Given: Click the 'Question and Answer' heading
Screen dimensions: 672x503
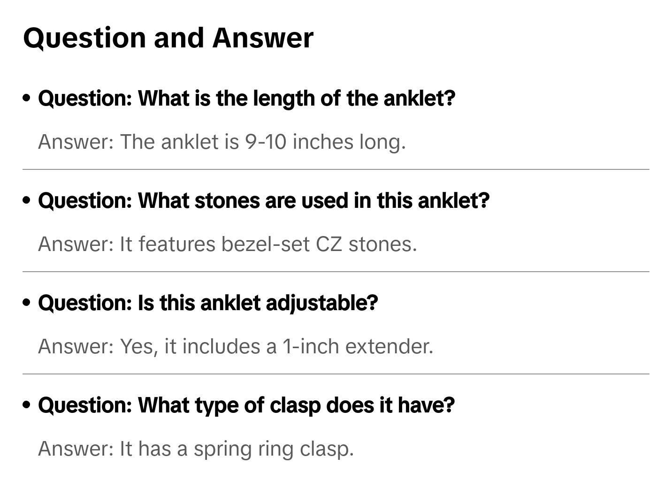Looking at the screenshot, I should click(168, 38).
